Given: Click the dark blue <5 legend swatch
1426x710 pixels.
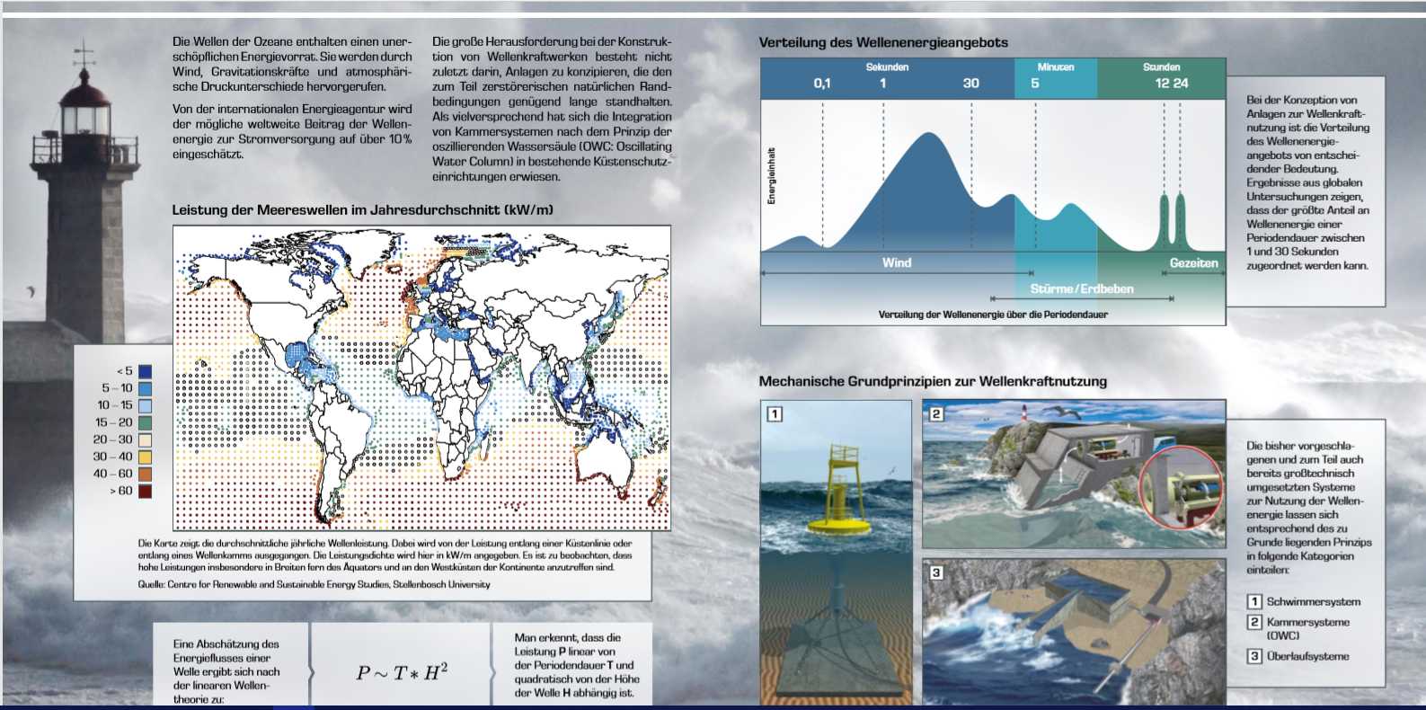Looking at the screenshot, I should click(x=145, y=371).
